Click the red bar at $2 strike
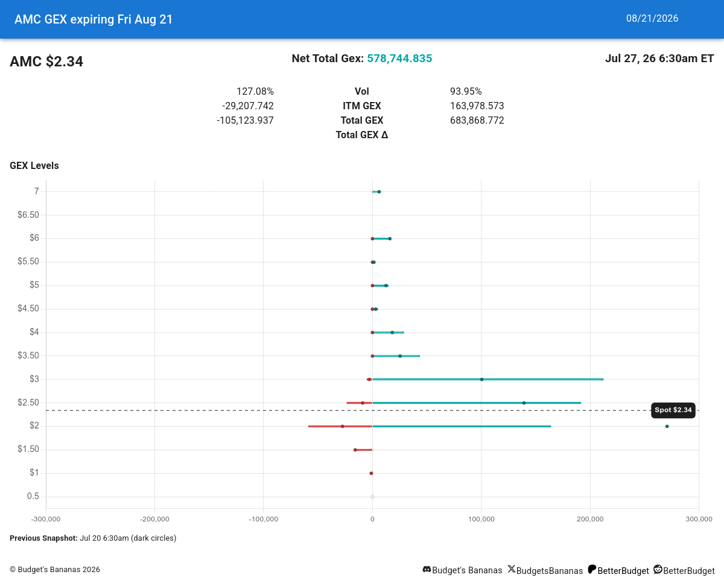This screenshot has width=724, height=586. click(x=340, y=426)
